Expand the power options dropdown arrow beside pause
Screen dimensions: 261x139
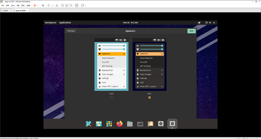[x=38, y=5]
